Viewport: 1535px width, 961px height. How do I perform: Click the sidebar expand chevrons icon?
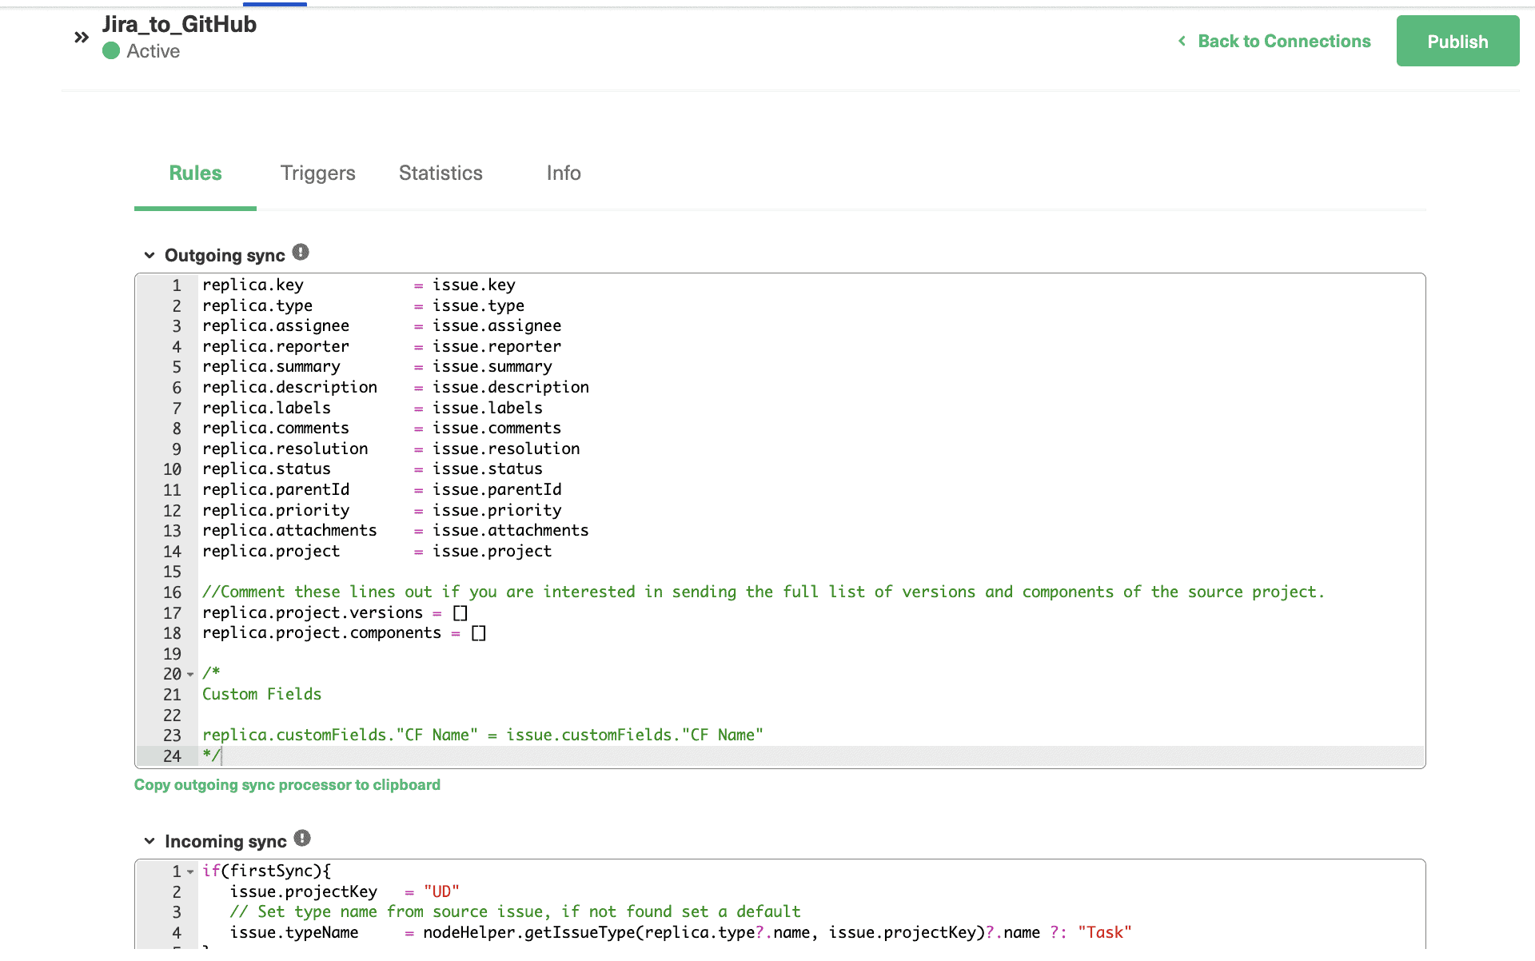tap(80, 37)
